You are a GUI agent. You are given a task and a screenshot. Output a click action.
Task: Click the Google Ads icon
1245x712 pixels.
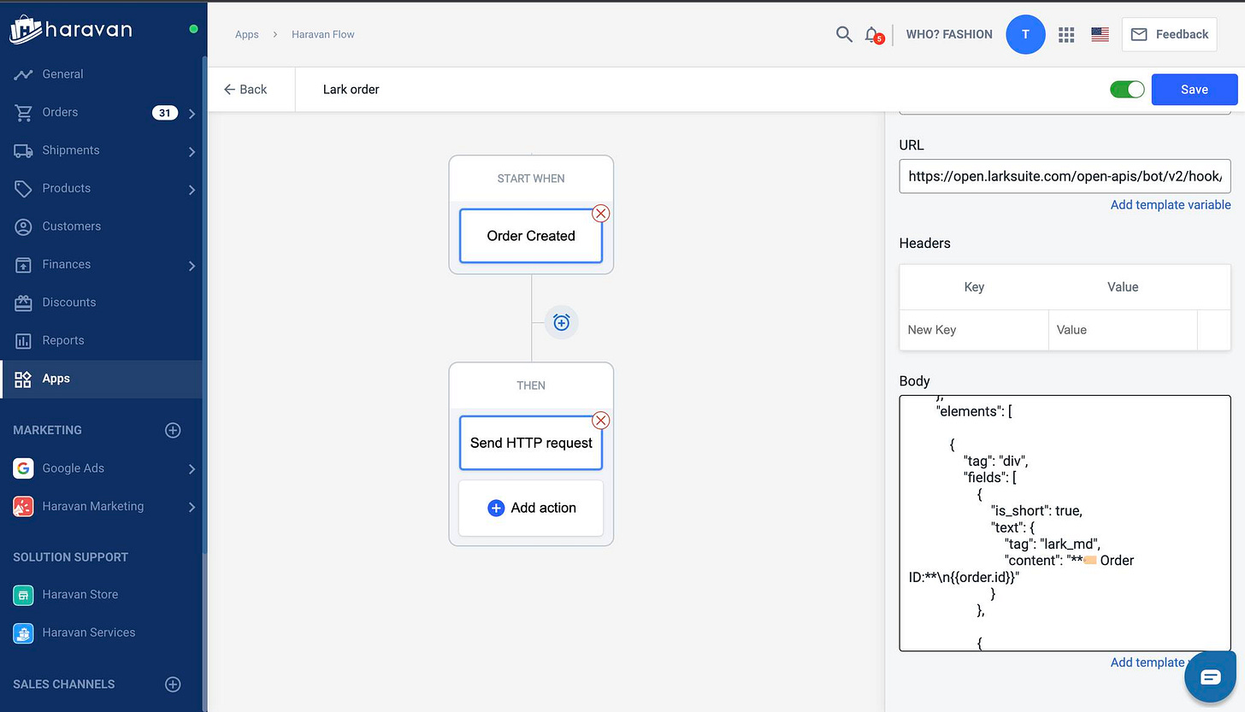click(x=23, y=468)
